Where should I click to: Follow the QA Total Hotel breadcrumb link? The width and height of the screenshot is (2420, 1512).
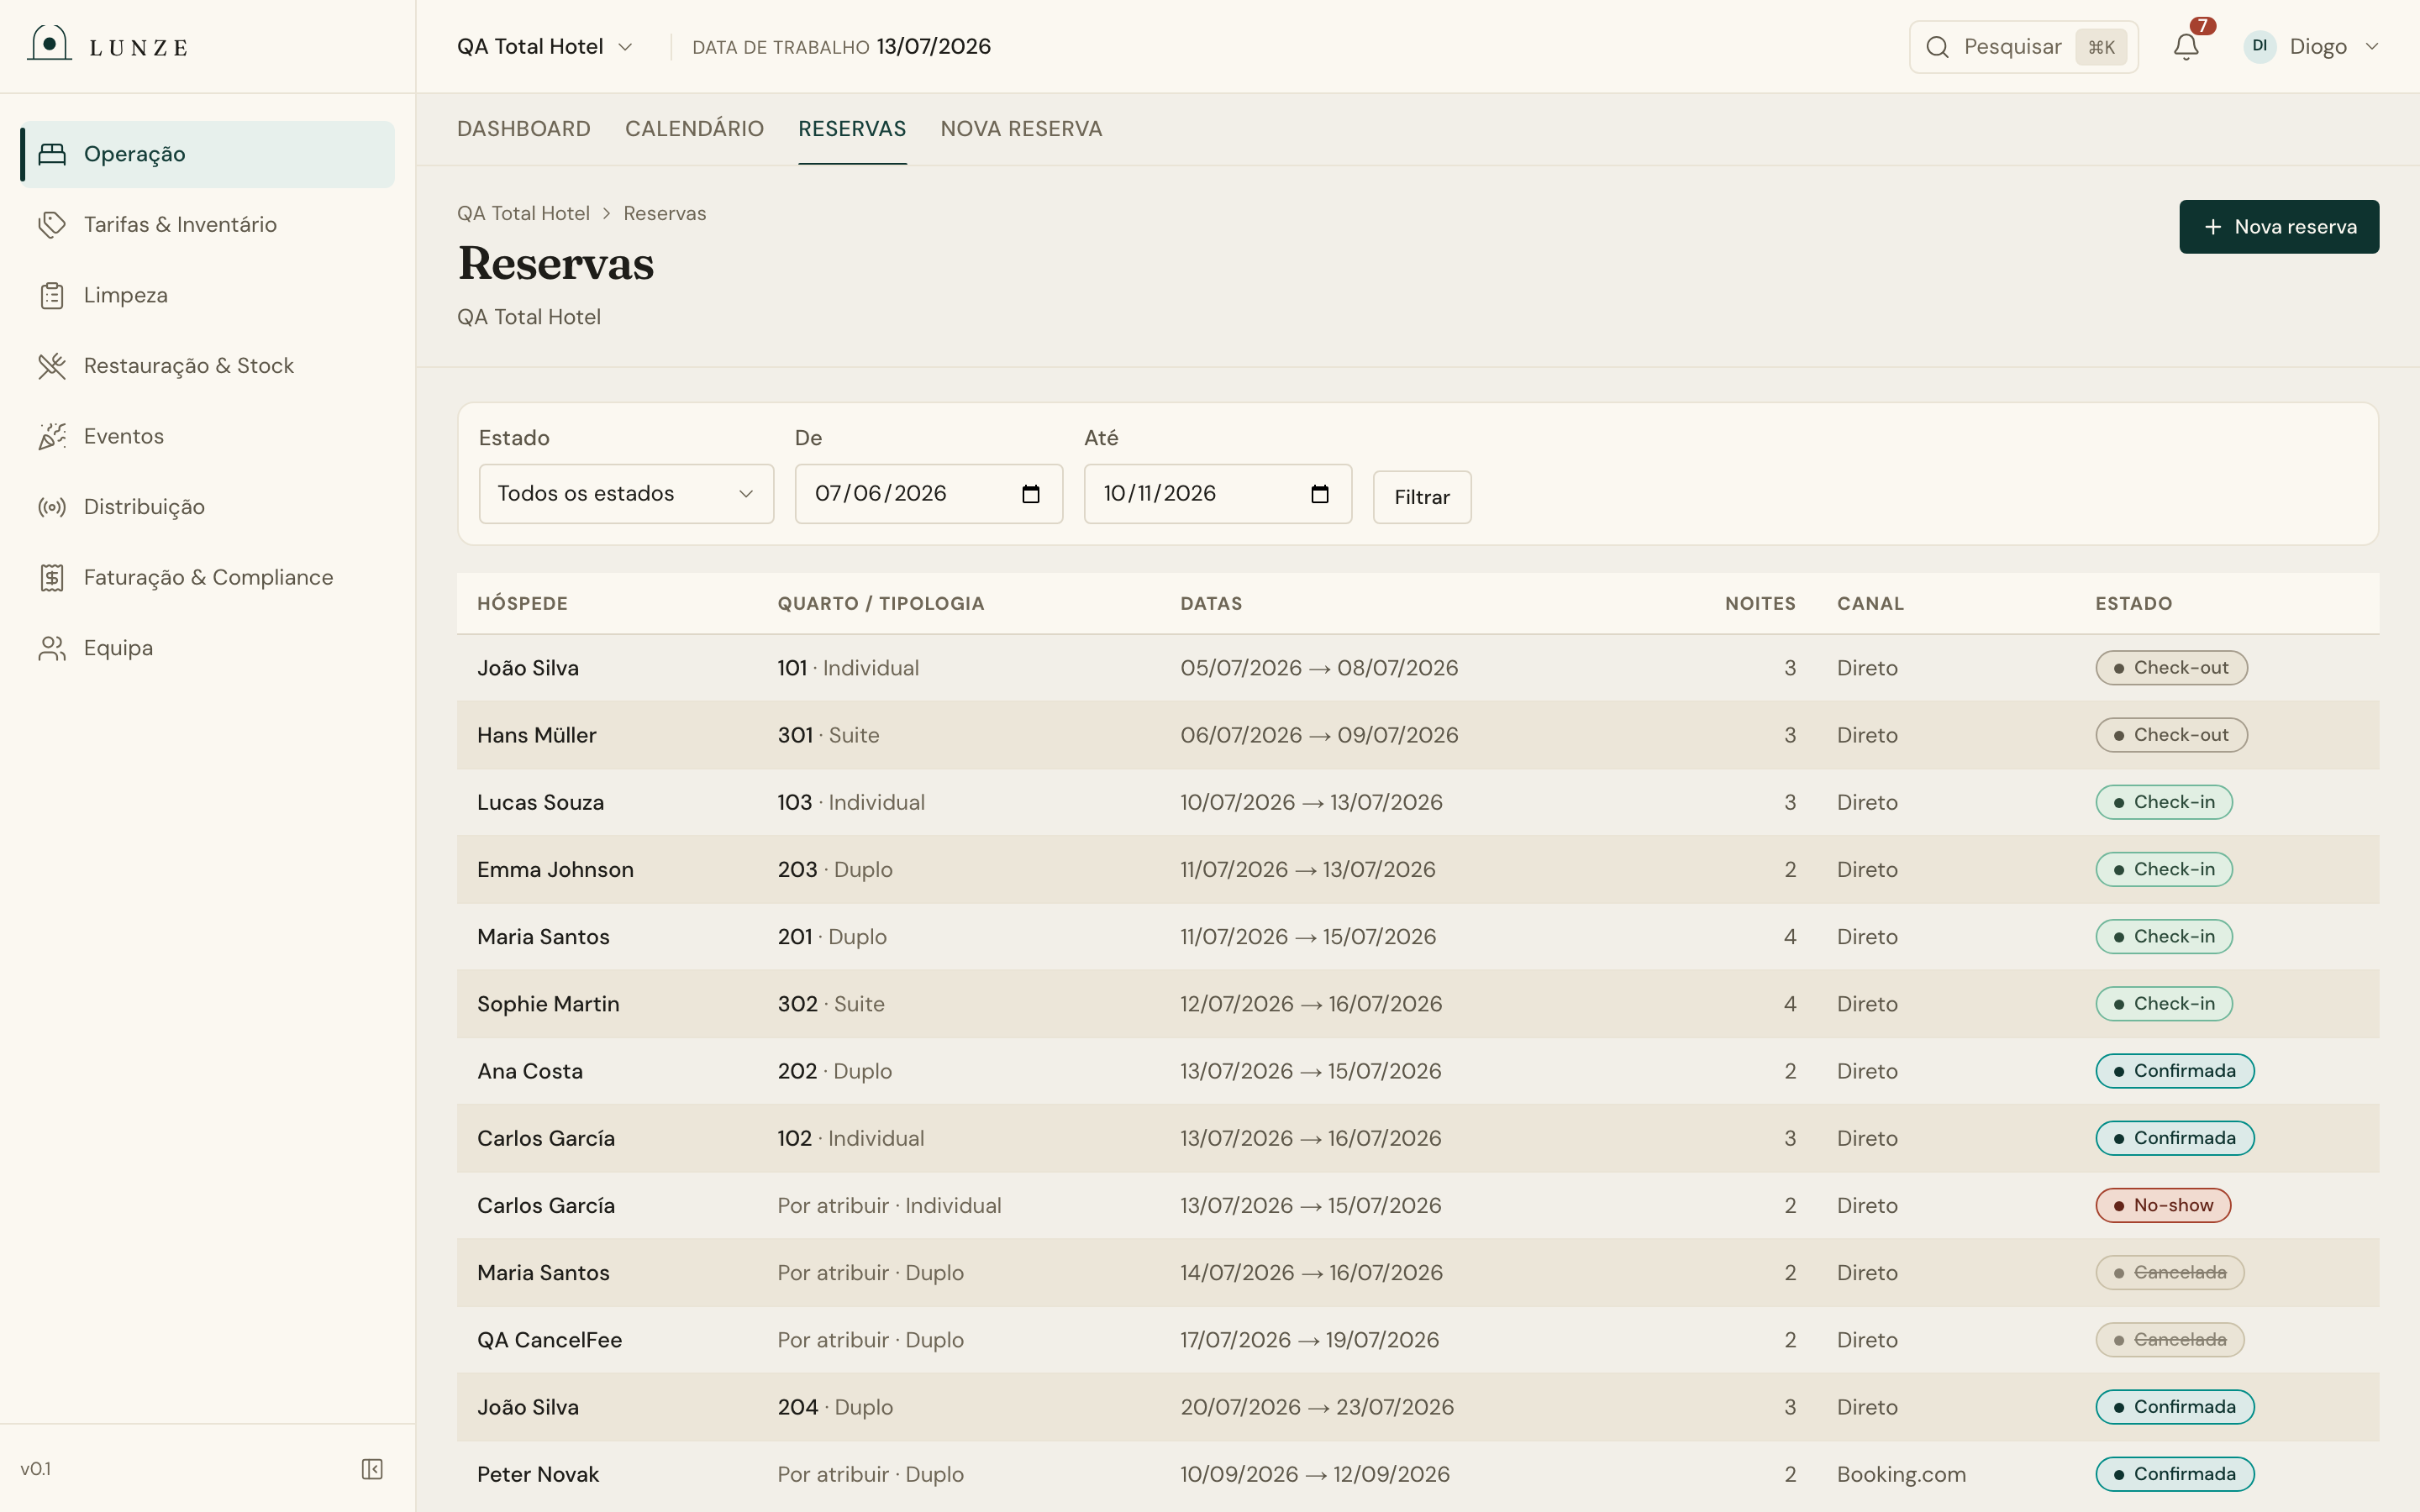523,213
